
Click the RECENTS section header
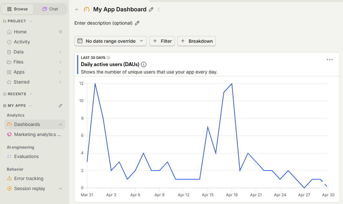[x=17, y=94]
